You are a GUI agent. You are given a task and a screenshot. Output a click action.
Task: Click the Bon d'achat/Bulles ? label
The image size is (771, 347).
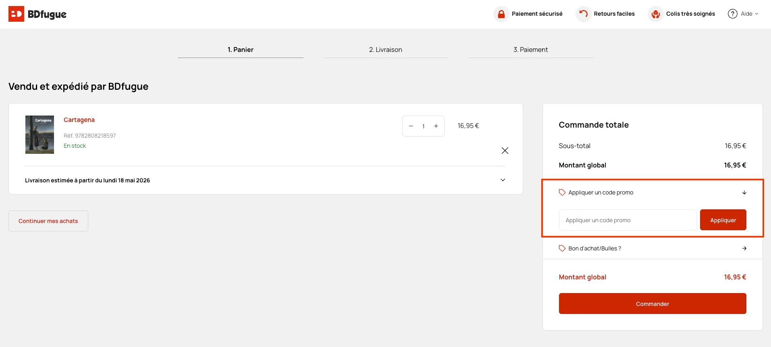(594, 248)
